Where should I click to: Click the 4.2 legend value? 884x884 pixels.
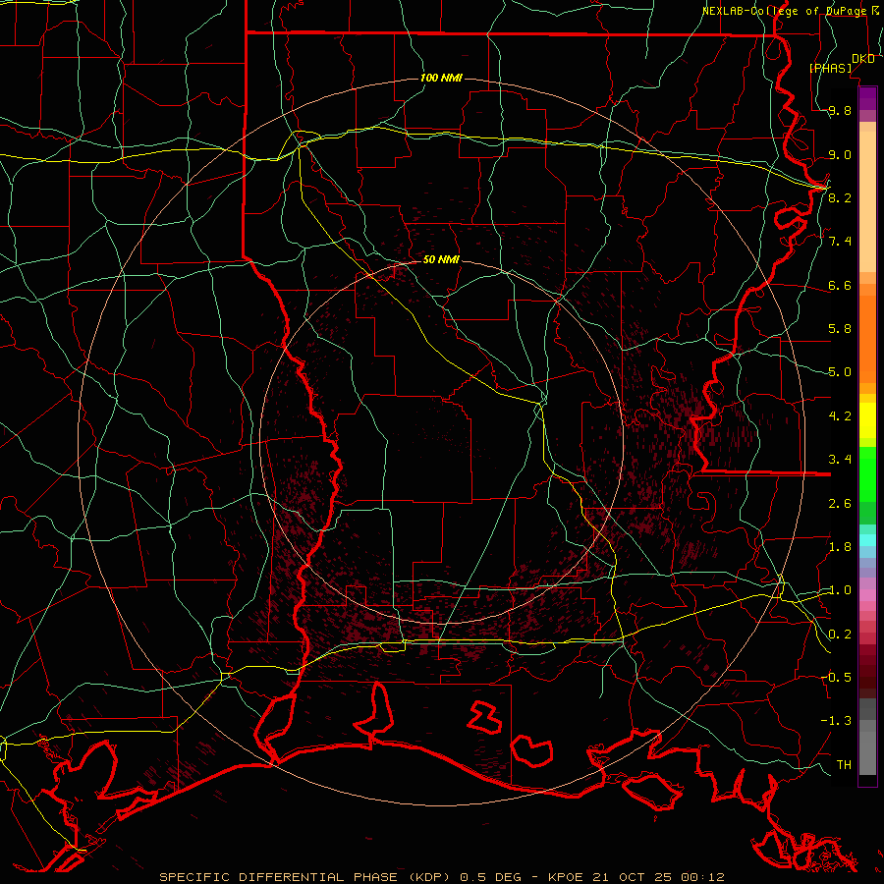[840, 416]
